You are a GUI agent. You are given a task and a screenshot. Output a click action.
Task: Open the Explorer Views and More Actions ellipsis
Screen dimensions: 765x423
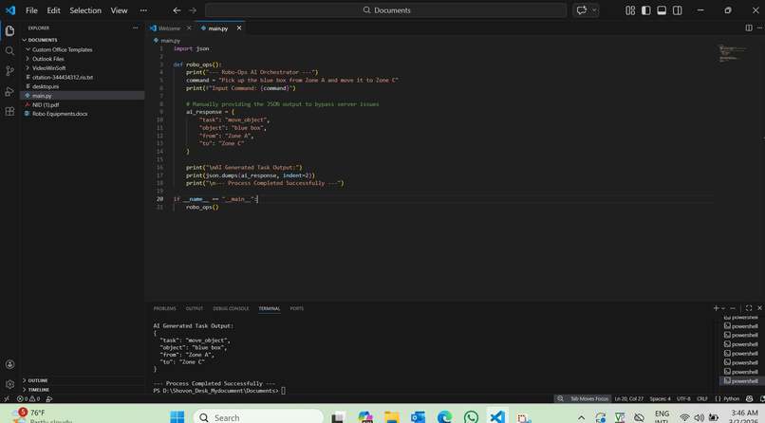click(x=135, y=28)
